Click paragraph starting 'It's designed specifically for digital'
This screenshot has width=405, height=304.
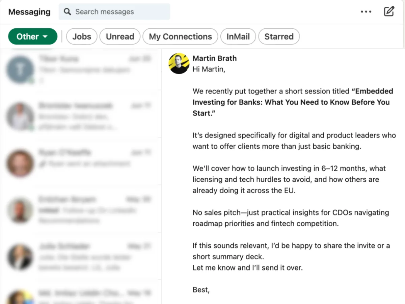click(294, 141)
